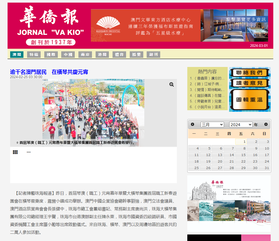Switch to the 體育 section tab
This screenshot has width=279, height=241.
point(119,54)
